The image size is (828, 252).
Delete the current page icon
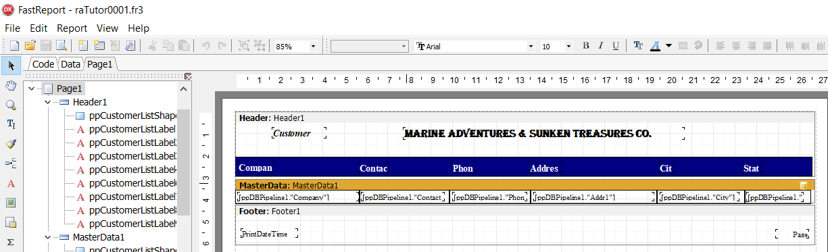point(115,46)
